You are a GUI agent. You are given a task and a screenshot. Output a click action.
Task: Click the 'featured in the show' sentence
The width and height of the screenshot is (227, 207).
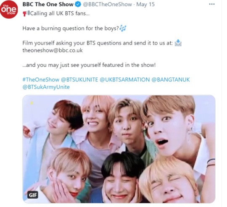89,65
